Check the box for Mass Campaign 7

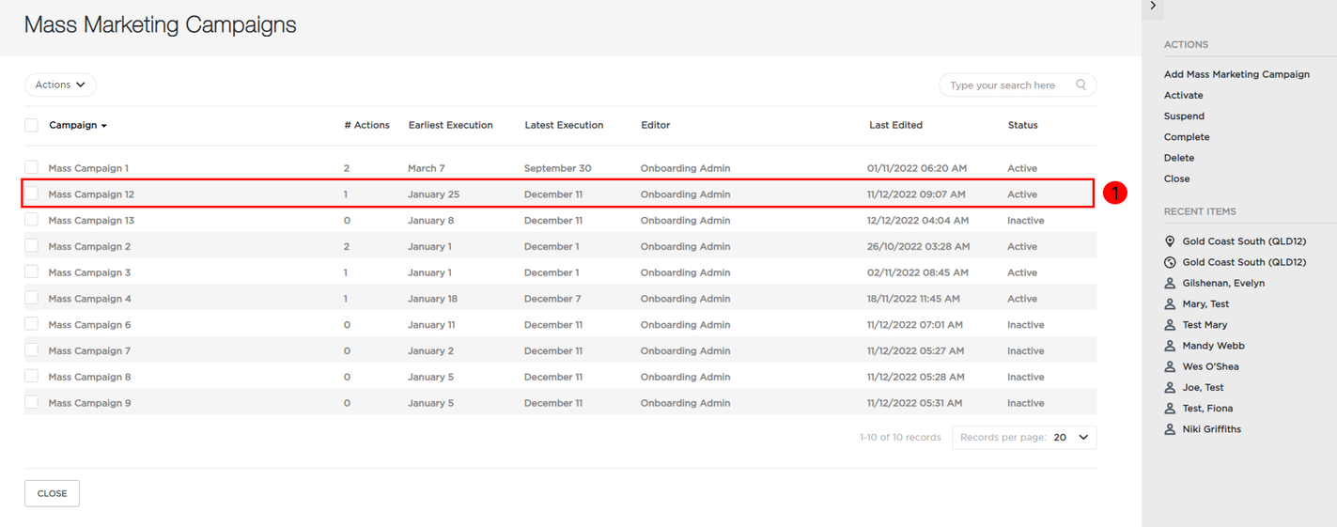(x=31, y=349)
